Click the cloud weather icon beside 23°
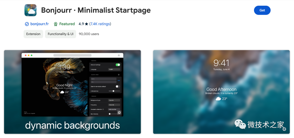The height and width of the screenshot is (138, 294). pos(218,99)
